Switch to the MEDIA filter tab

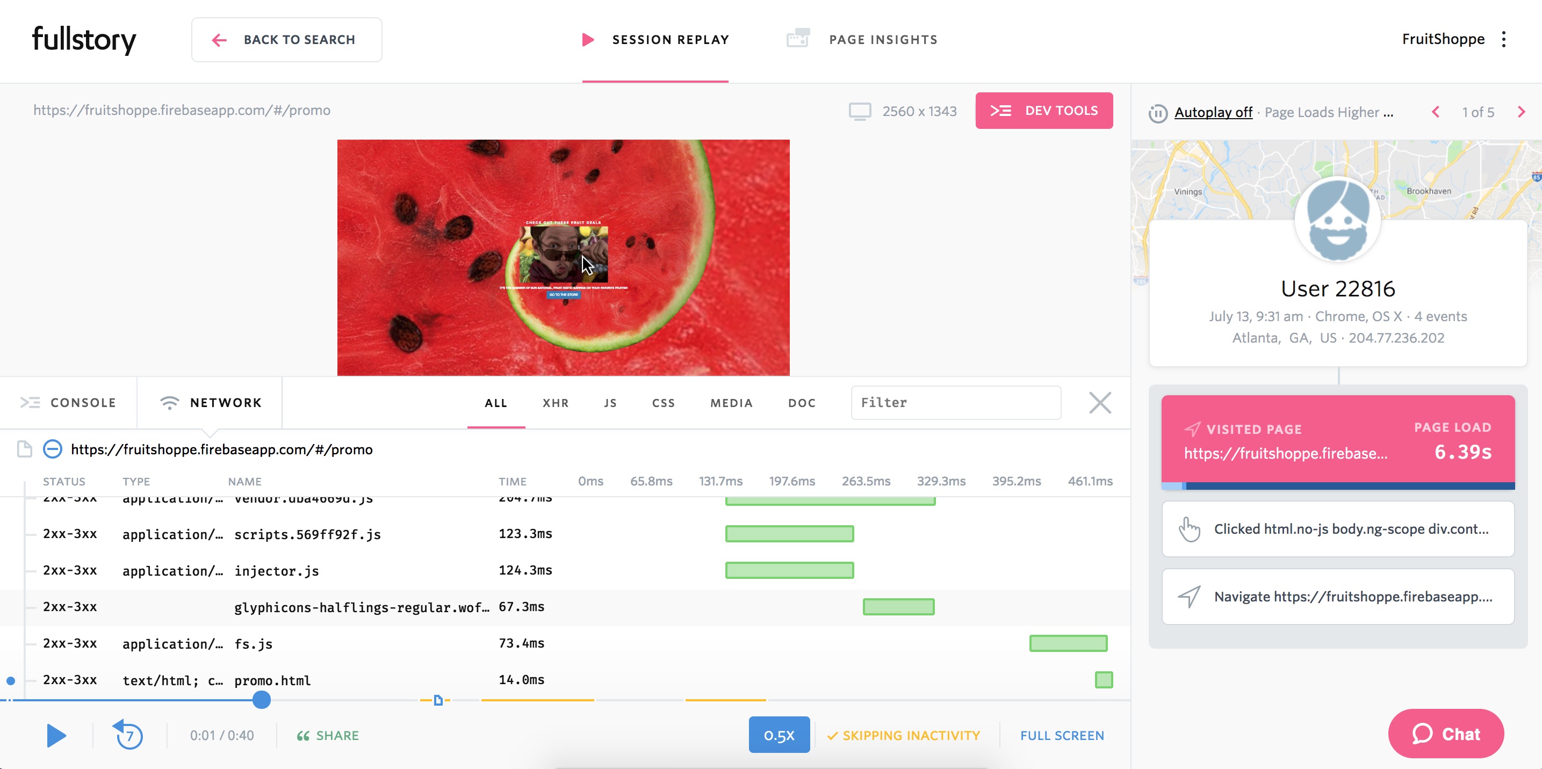tap(731, 403)
